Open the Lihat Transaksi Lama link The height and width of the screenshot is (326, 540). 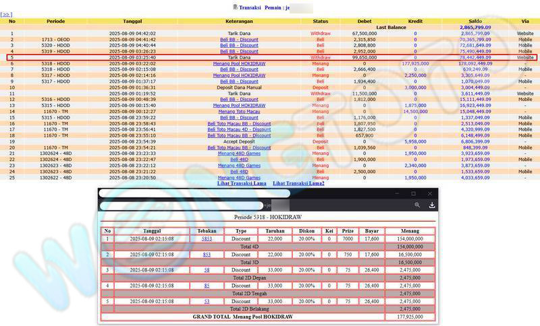tap(241, 183)
